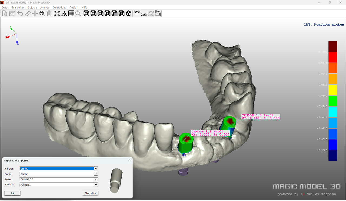Image resolution: width=346 pixels, height=201 pixels.
Task: Expand the System dropdown showing CAMLOG 3.3
Action: [x=96, y=179]
